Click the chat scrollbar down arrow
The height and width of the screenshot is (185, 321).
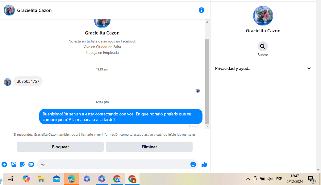[x=207, y=126]
